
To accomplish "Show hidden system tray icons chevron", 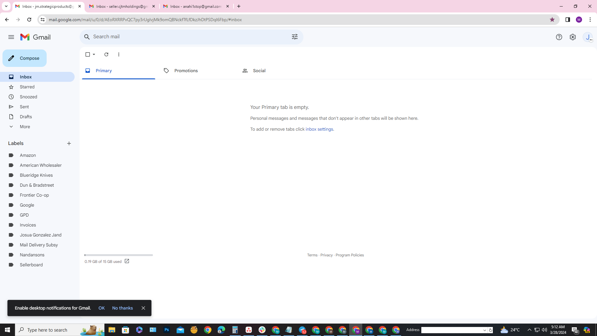I will pos(530,330).
